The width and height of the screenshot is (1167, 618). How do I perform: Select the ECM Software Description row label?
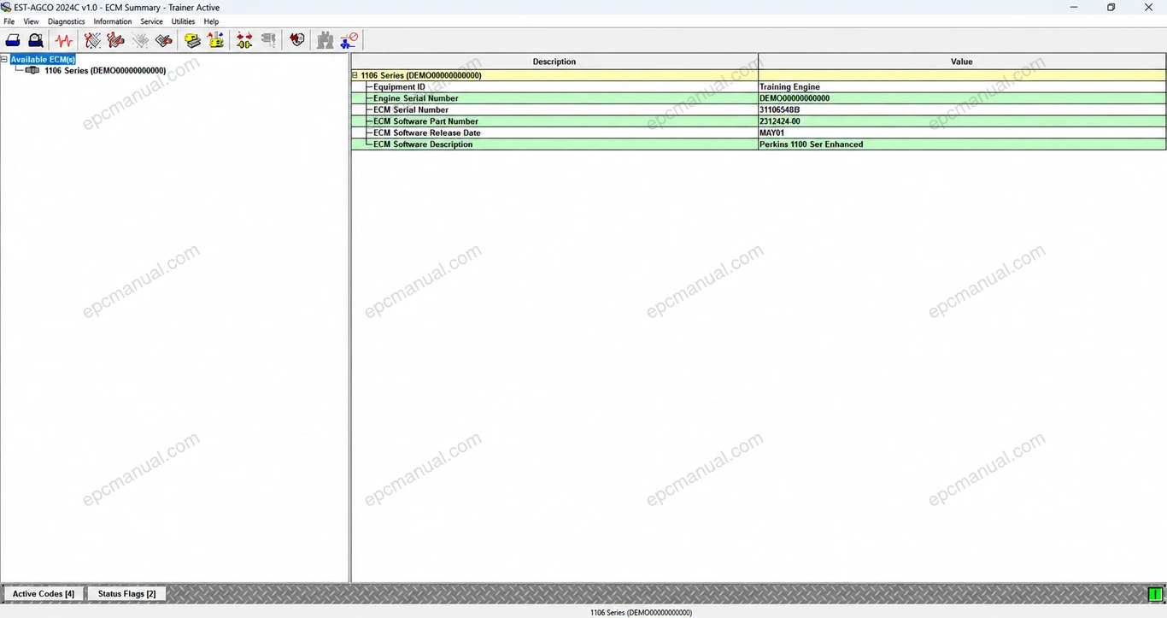pyautogui.click(x=423, y=144)
